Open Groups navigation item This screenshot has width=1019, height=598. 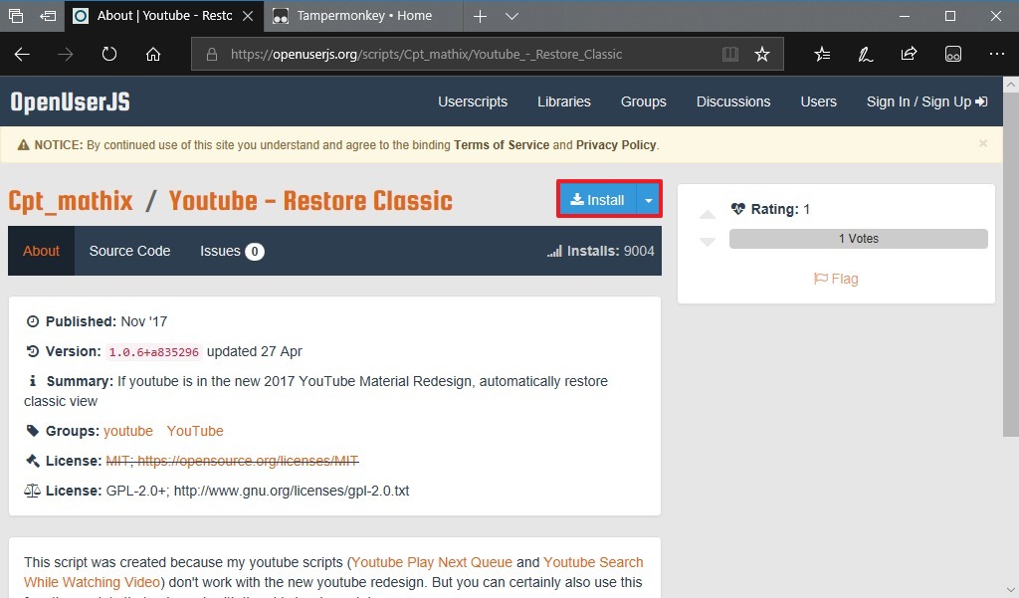(x=644, y=102)
